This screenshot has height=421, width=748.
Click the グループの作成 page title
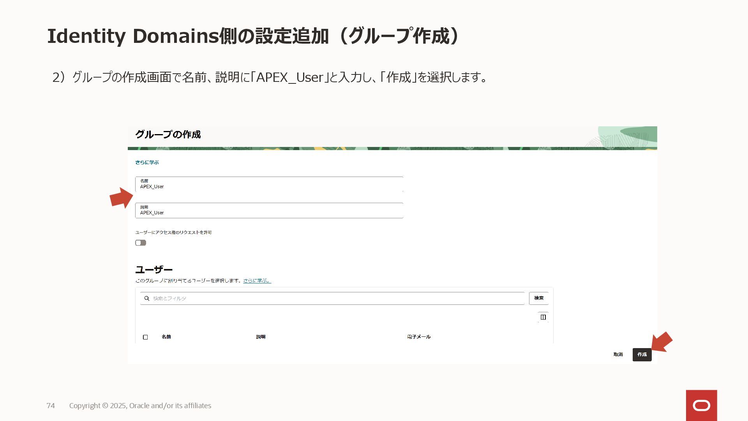(x=168, y=134)
